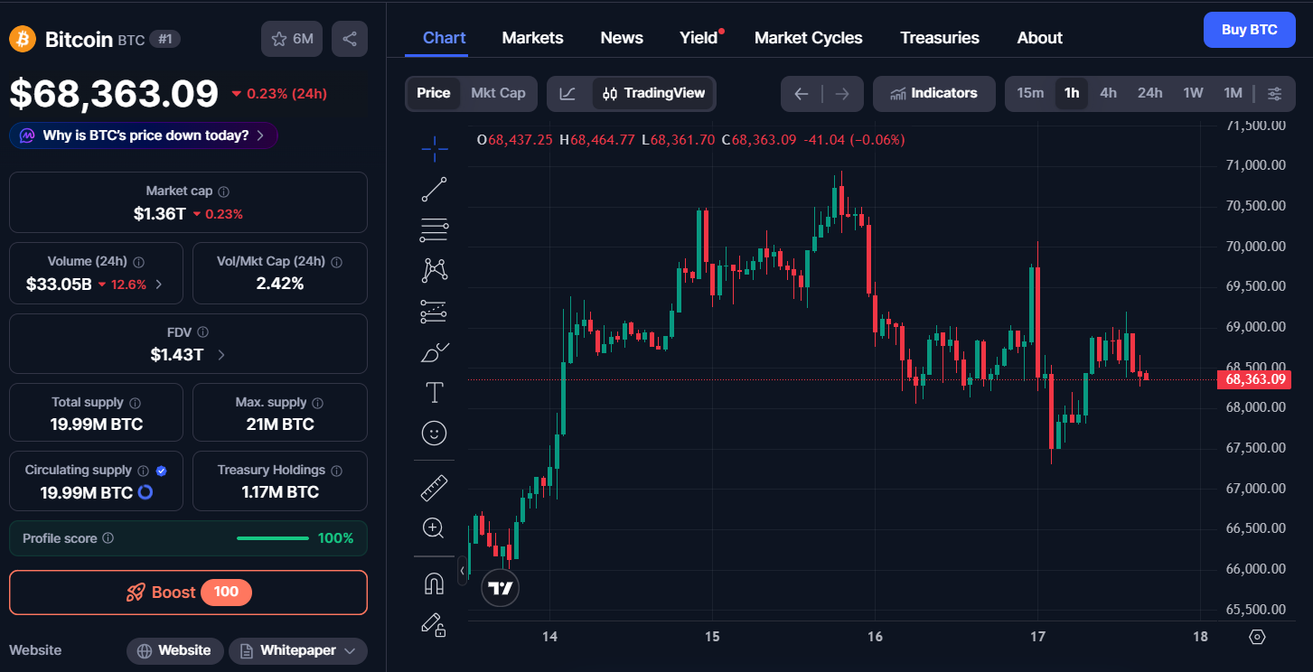This screenshot has height=672, width=1313.
Task: Pick the brush drawing tool
Action: point(435,352)
